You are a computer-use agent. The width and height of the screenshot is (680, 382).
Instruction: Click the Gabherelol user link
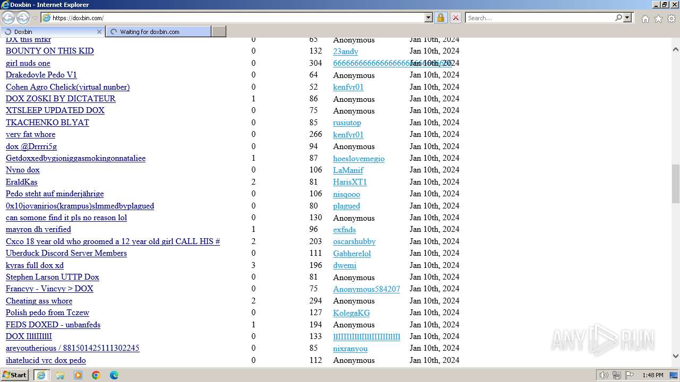[x=352, y=254]
